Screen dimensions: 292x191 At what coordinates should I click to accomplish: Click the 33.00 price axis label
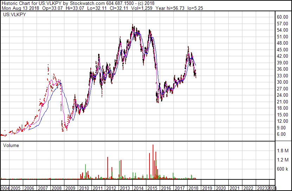[x=283, y=76]
